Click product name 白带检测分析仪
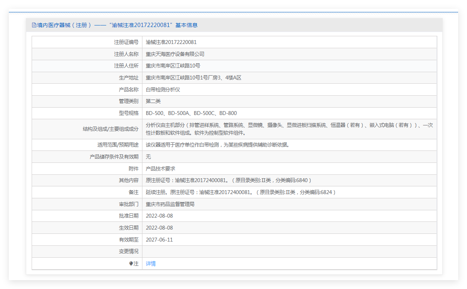 tap(163, 90)
